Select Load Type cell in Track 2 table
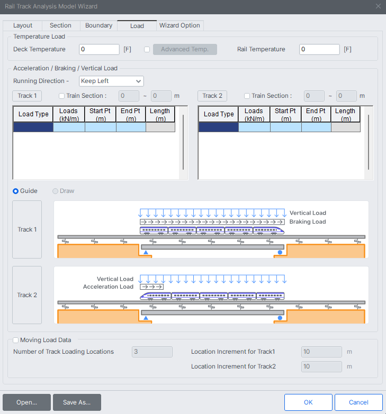 click(219, 127)
